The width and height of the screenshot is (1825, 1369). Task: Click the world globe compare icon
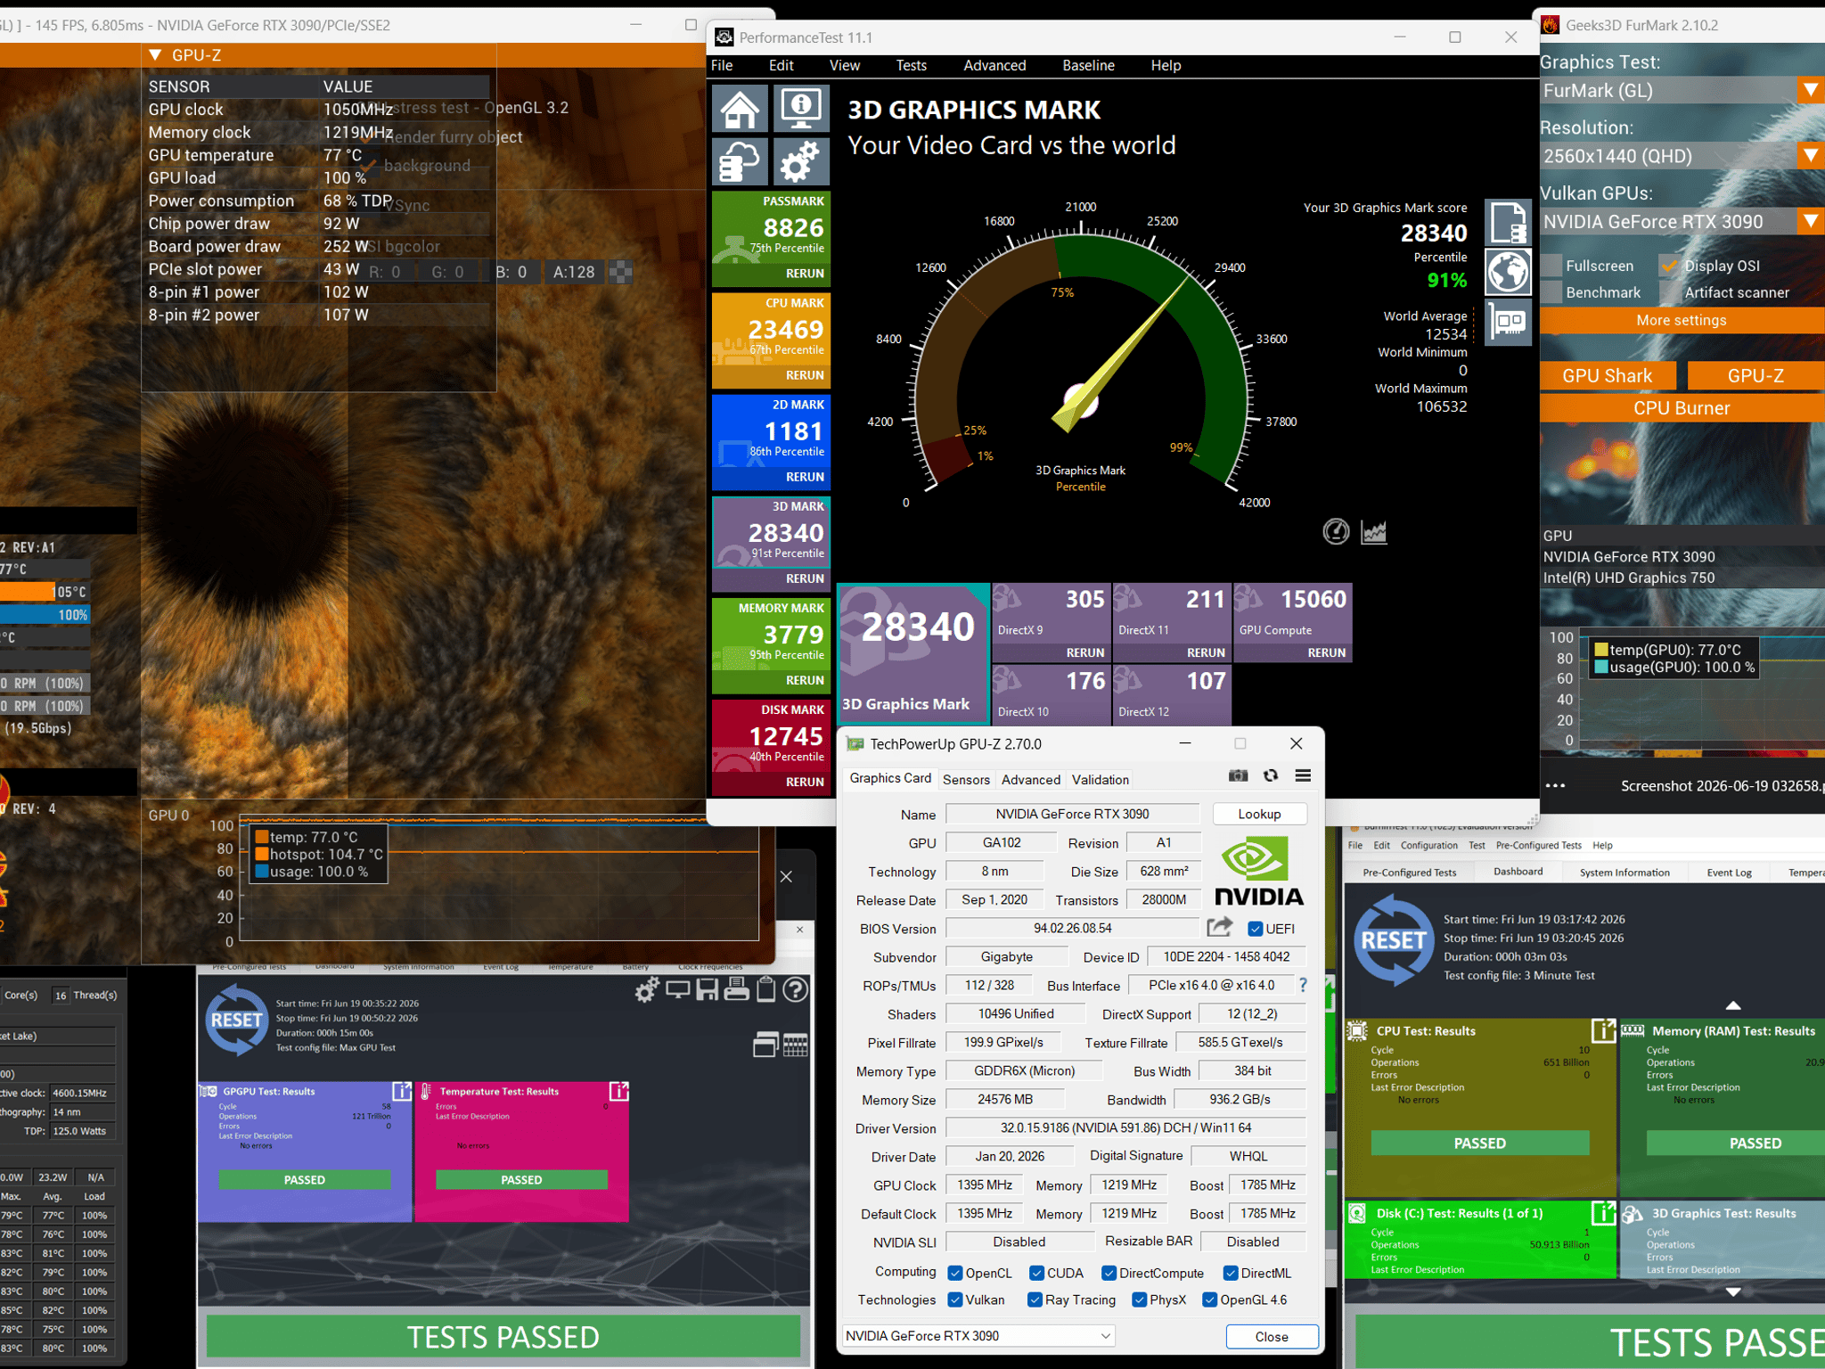click(1508, 272)
